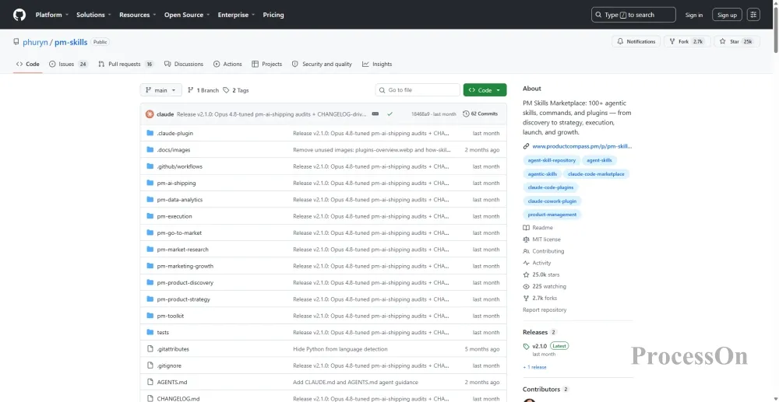
Task: View the 62 Commits history
Action: (x=480, y=114)
